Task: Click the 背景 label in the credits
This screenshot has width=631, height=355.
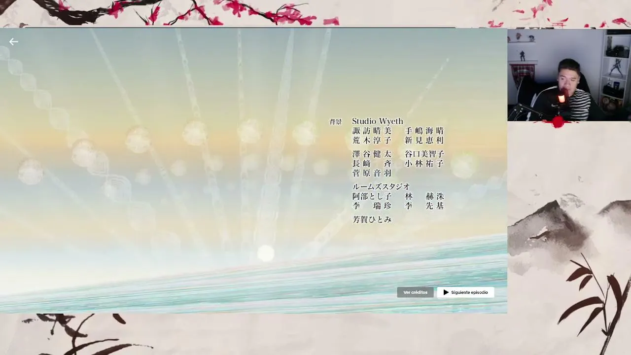Action: pyautogui.click(x=336, y=122)
